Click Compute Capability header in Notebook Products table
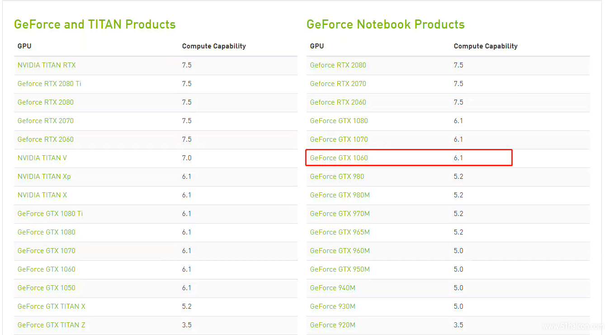The height and width of the screenshot is (335, 609). point(486,46)
